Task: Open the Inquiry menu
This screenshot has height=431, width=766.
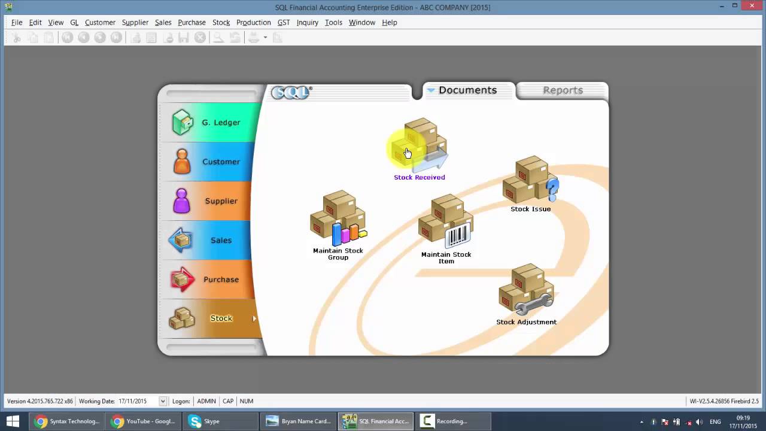Action: [308, 22]
